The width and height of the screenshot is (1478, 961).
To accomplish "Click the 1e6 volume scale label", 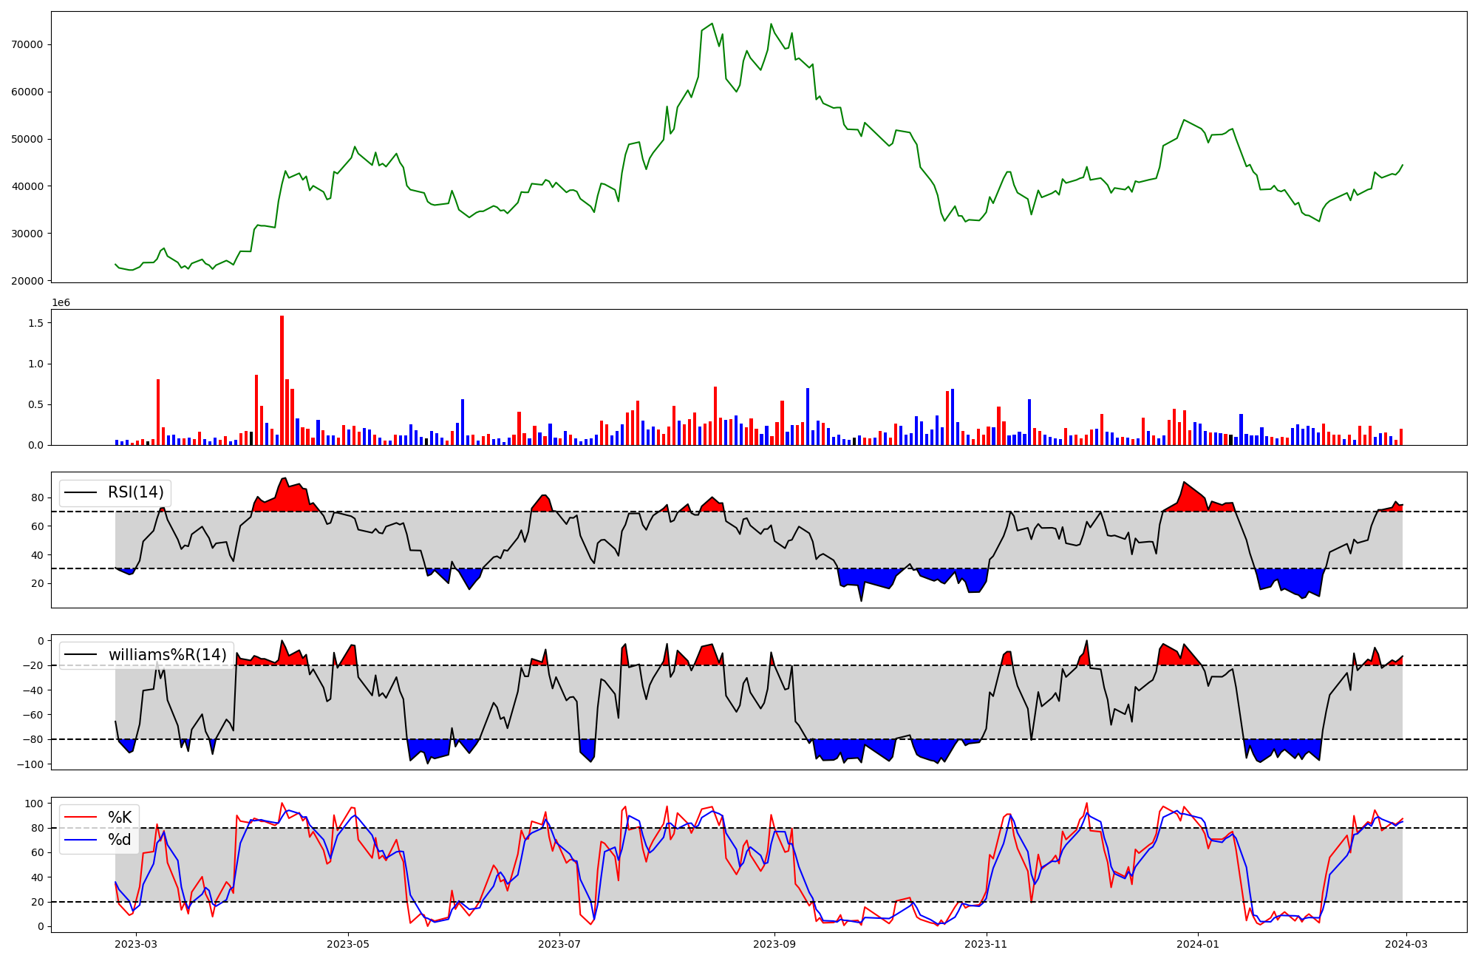I will [62, 302].
